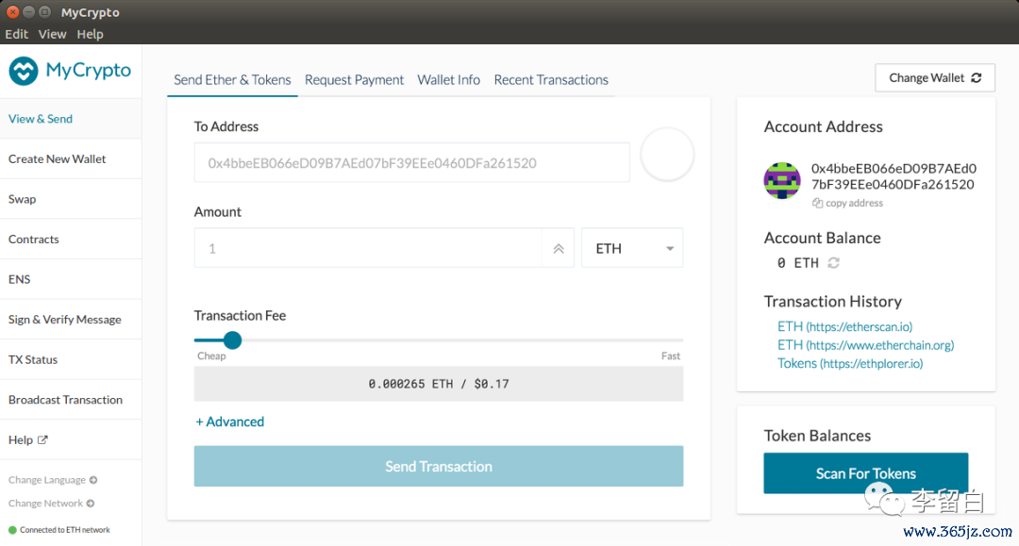Expand the Advanced options section

[229, 422]
